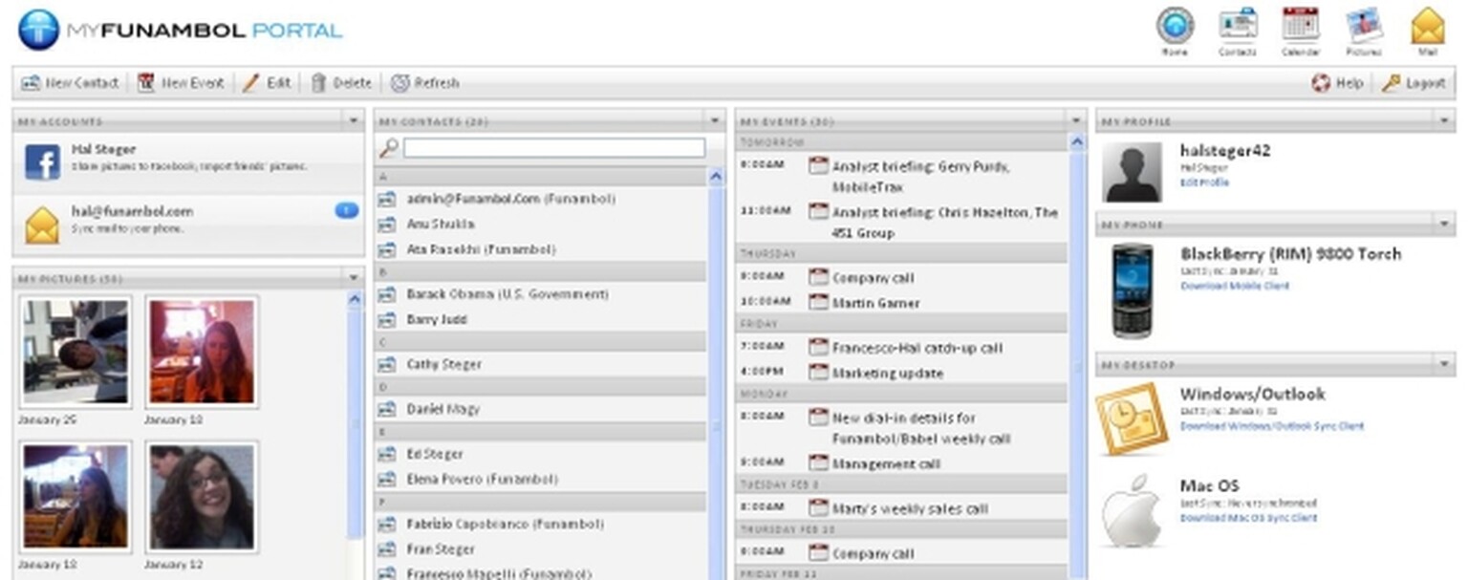Click the Facebook account icon

[x=42, y=162]
